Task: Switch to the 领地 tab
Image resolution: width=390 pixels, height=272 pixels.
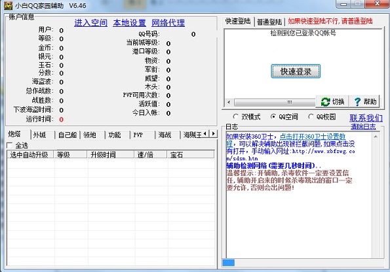Action: [90, 135]
